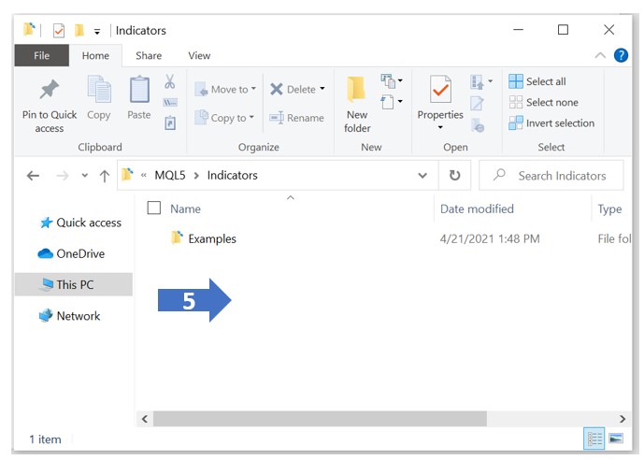This screenshot has width=644, height=460.
Task: Switch to large icons view in status bar
Action: tap(616, 438)
